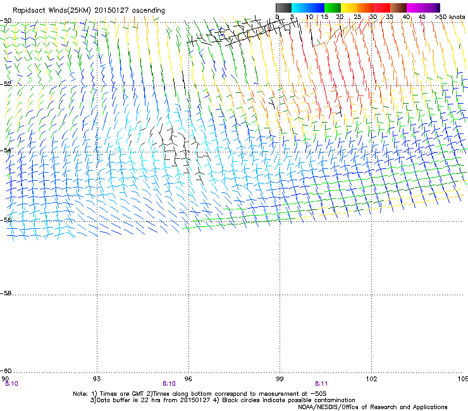The height and width of the screenshot is (411, 468).
Task: Click the cyan 5-10 knots legend swatch
Action: coord(300,8)
